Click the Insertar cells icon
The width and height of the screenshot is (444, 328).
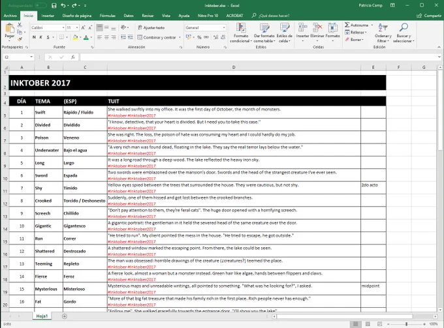pos(302,27)
